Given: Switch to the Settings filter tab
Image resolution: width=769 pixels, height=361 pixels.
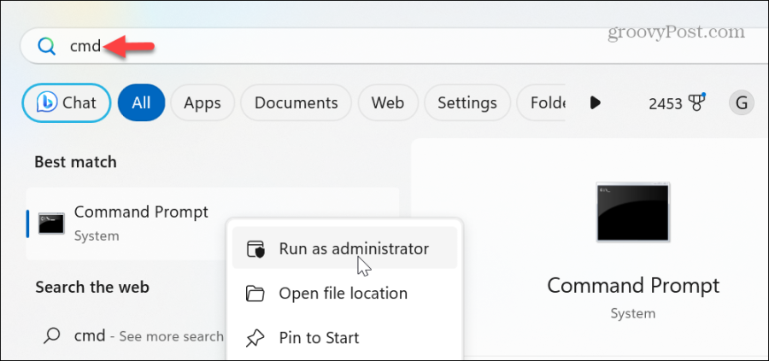Looking at the screenshot, I should (x=467, y=103).
